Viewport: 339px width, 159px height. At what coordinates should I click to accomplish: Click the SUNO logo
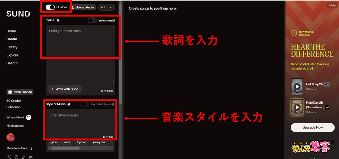click(18, 14)
